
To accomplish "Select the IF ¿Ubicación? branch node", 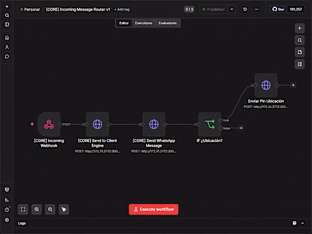I will [x=210, y=124].
